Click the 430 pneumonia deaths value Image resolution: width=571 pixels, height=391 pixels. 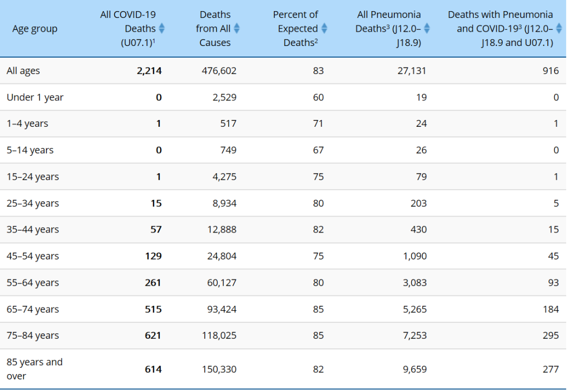click(419, 229)
